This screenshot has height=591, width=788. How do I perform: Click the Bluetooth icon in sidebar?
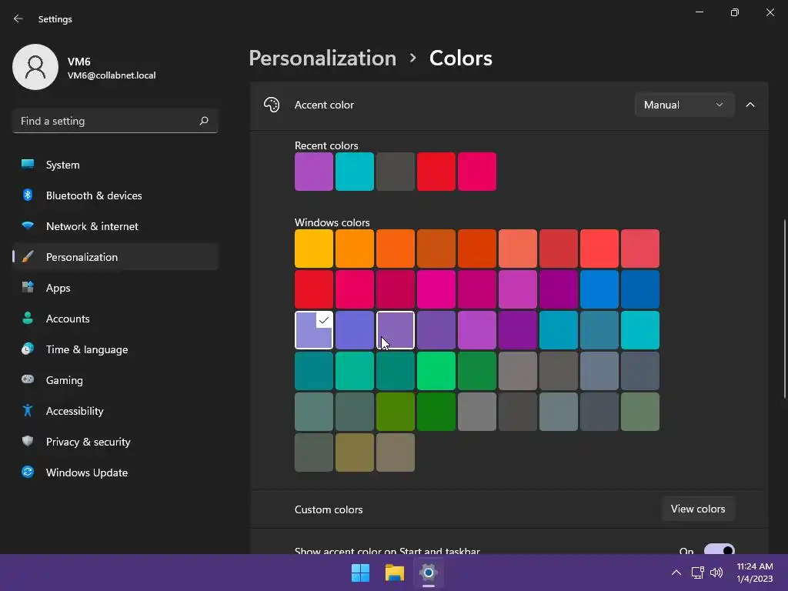point(28,195)
